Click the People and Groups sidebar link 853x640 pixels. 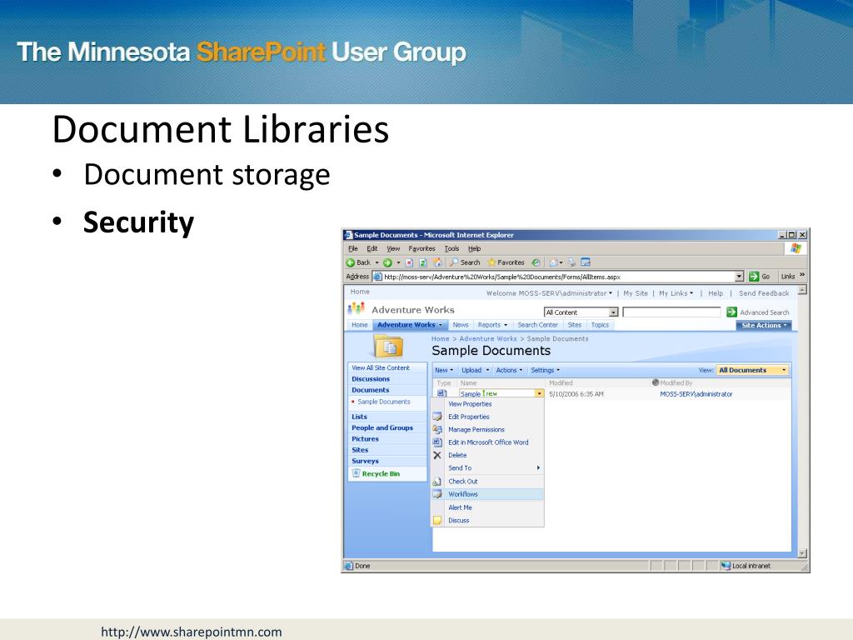point(382,427)
